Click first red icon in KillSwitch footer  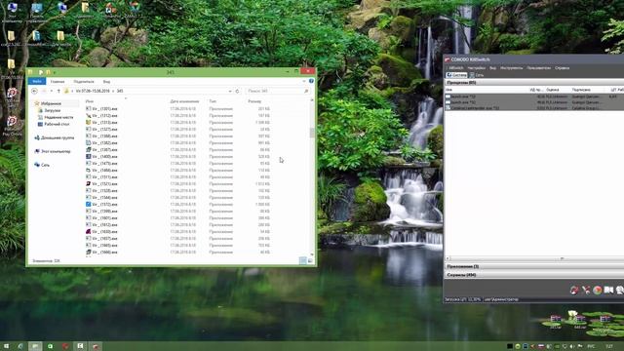coord(574,291)
